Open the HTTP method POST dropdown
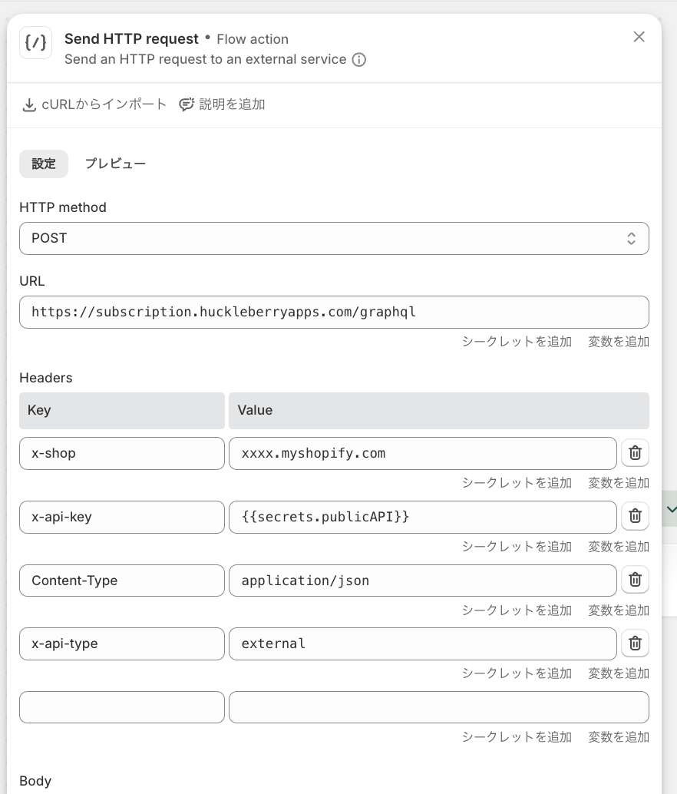Viewport: 677px width, 794px height. tap(334, 239)
